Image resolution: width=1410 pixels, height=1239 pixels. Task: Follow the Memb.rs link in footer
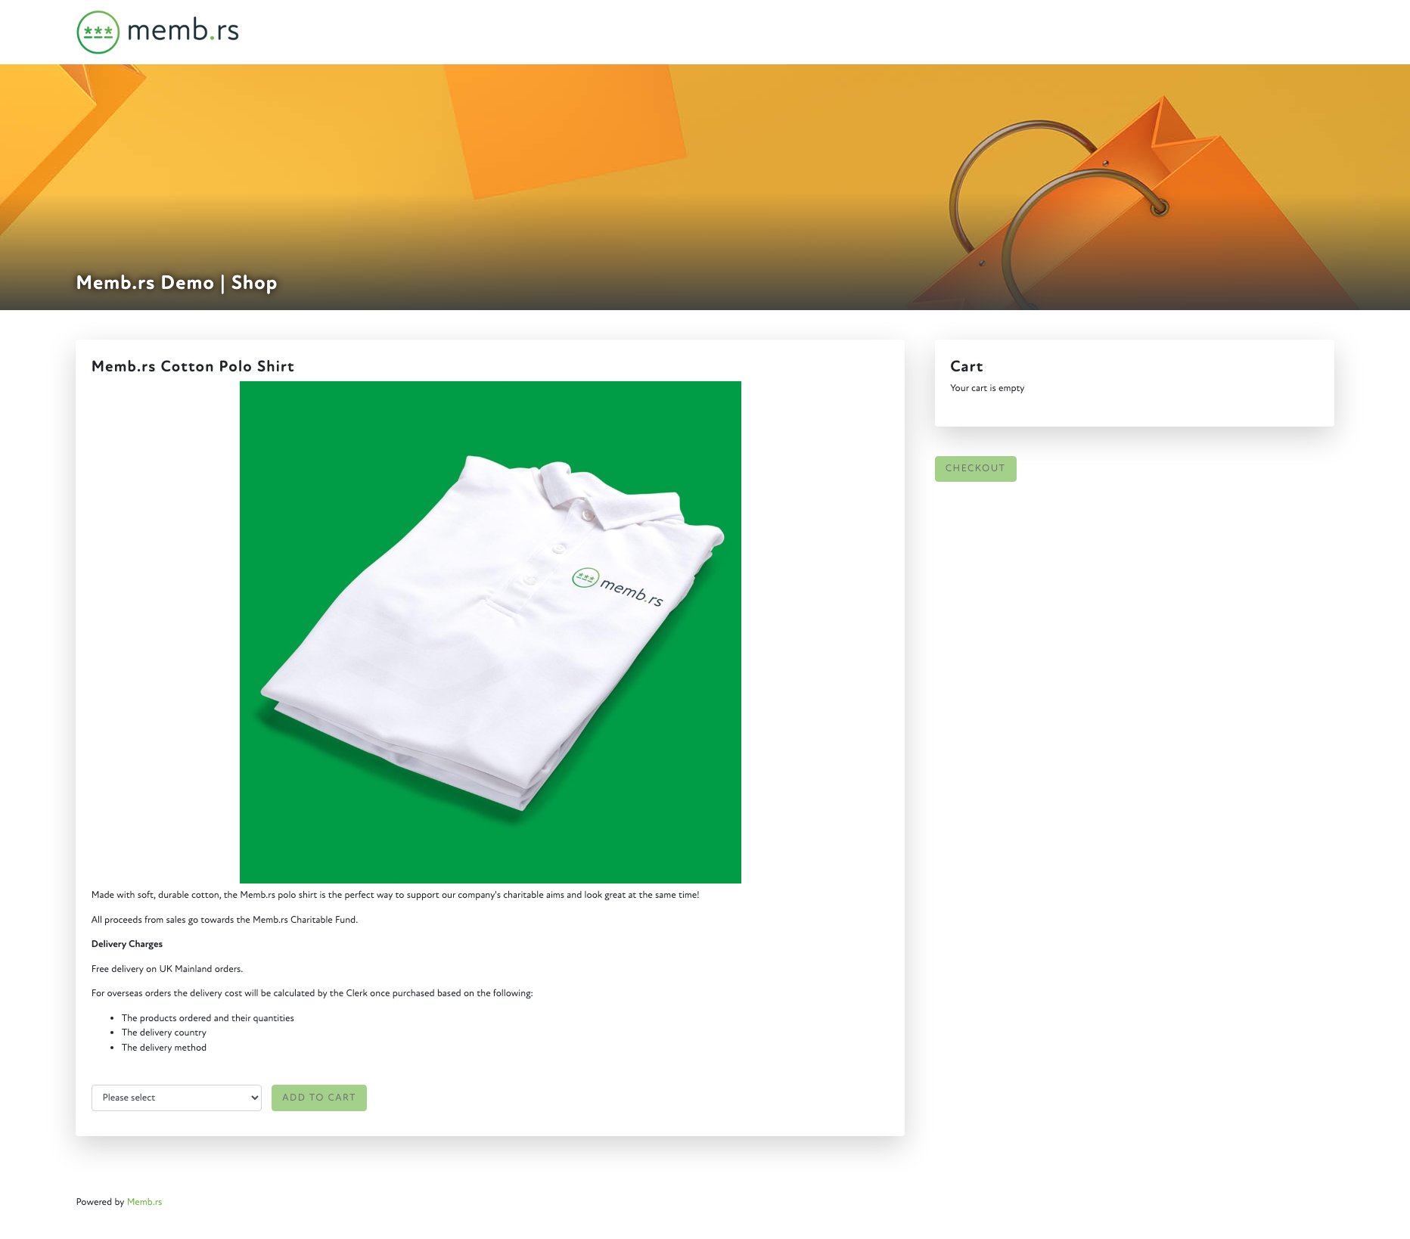click(x=144, y=1202)
